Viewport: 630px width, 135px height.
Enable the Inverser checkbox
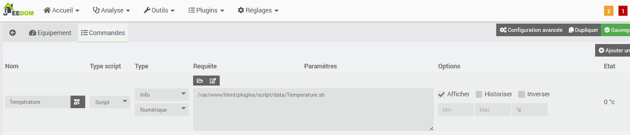click(521, 94)
